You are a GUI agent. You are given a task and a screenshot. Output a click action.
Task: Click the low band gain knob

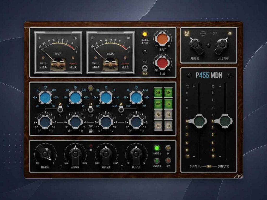(x=45, y=122)
